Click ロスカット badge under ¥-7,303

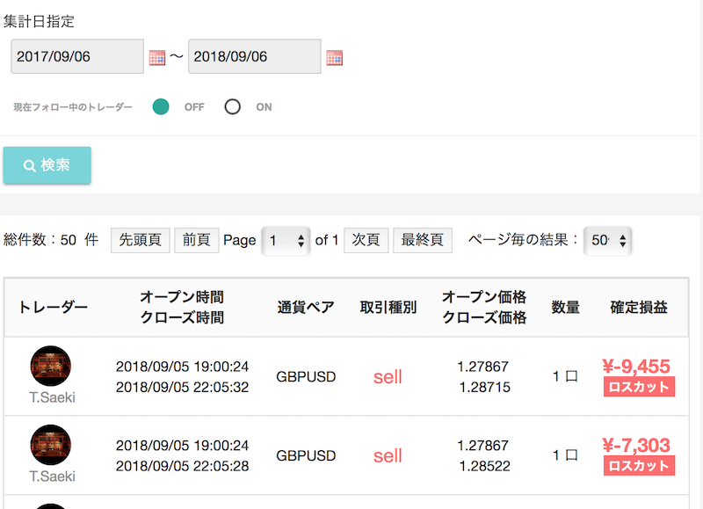639,466
